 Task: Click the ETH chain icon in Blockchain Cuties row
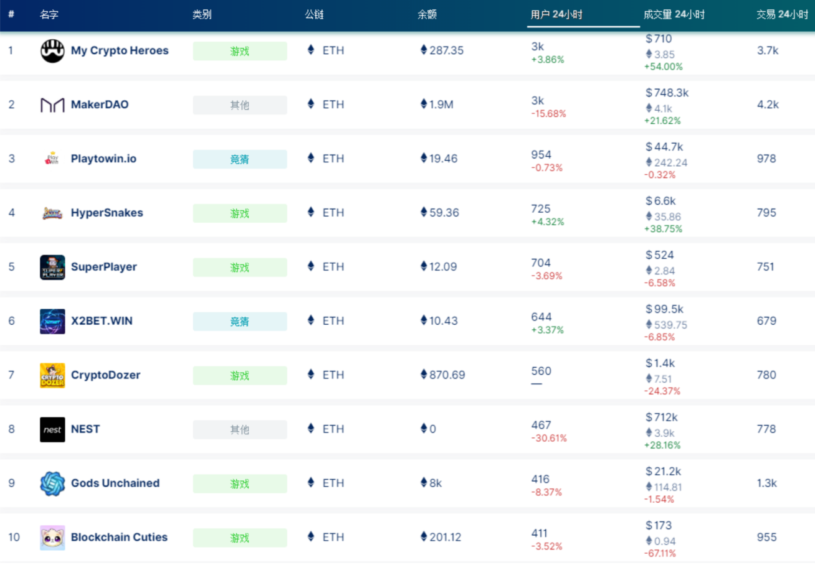pos(311,537)
